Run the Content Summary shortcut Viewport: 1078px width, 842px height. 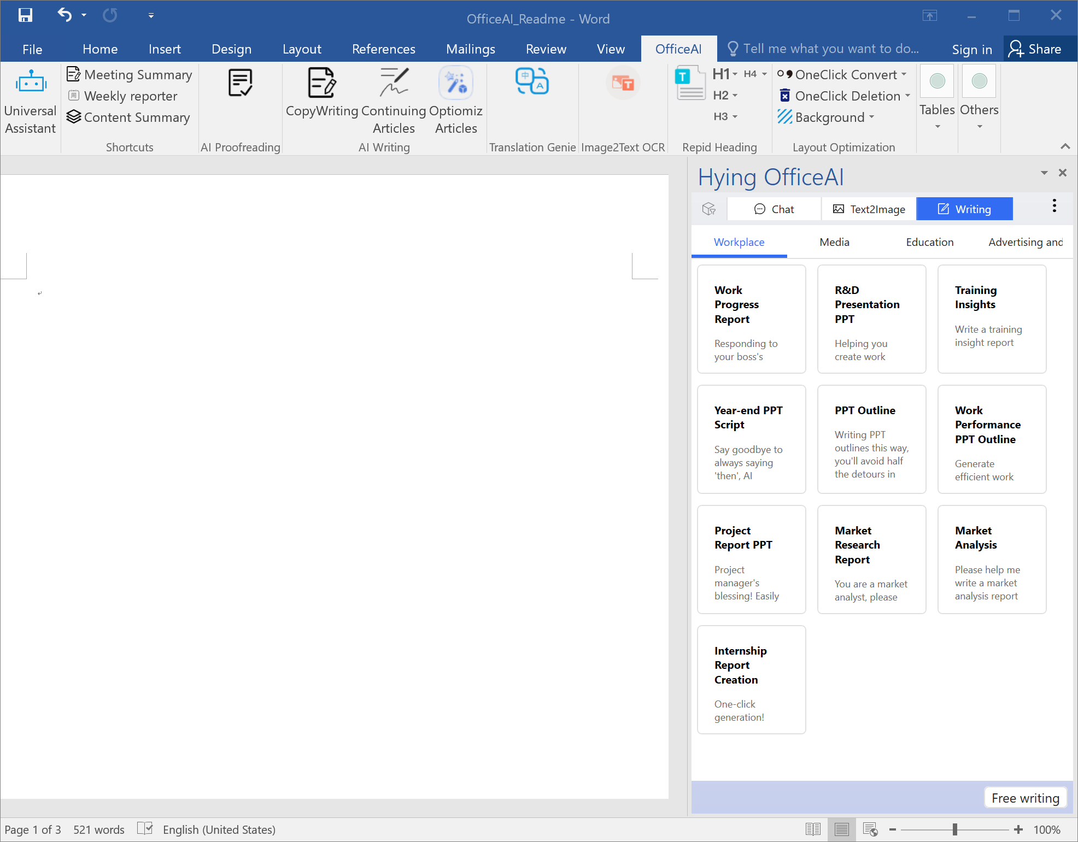point(128,117)
